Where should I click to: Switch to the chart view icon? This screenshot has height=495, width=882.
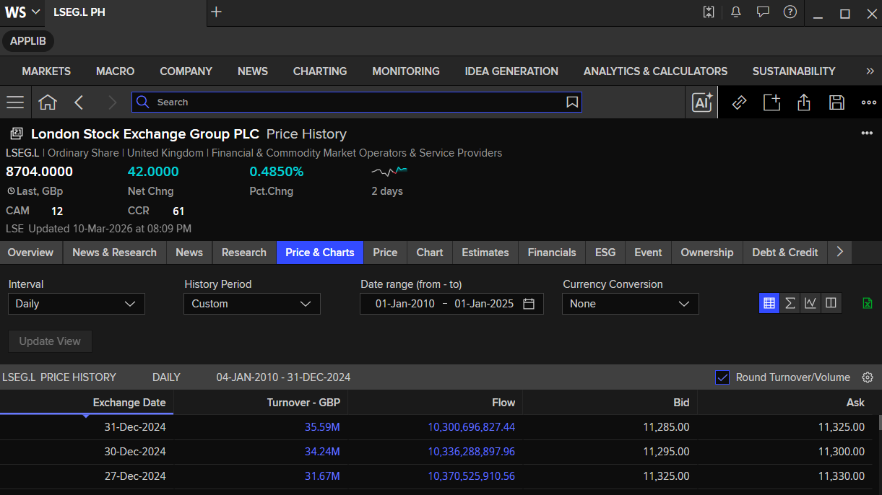click(810, 304)
